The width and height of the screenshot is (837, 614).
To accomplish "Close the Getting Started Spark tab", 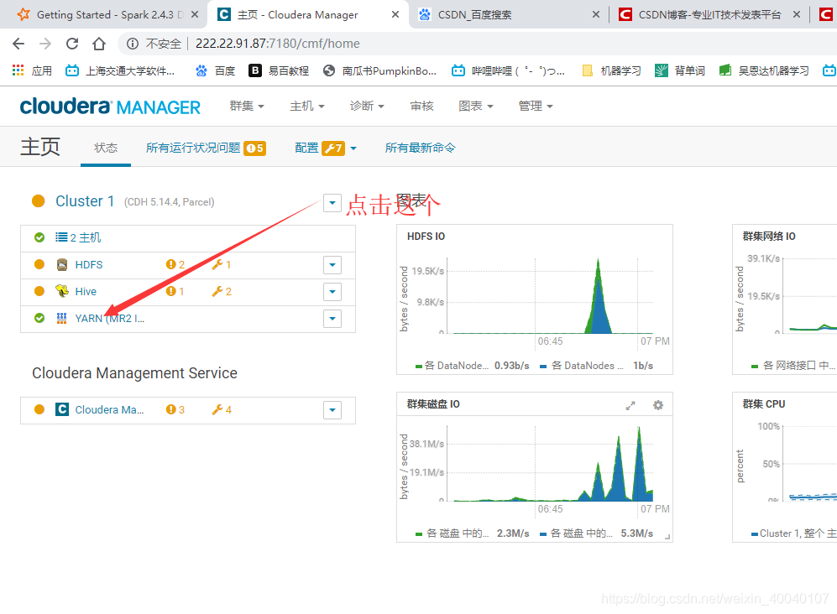I will pyautogui.click(x=195, y=14).
